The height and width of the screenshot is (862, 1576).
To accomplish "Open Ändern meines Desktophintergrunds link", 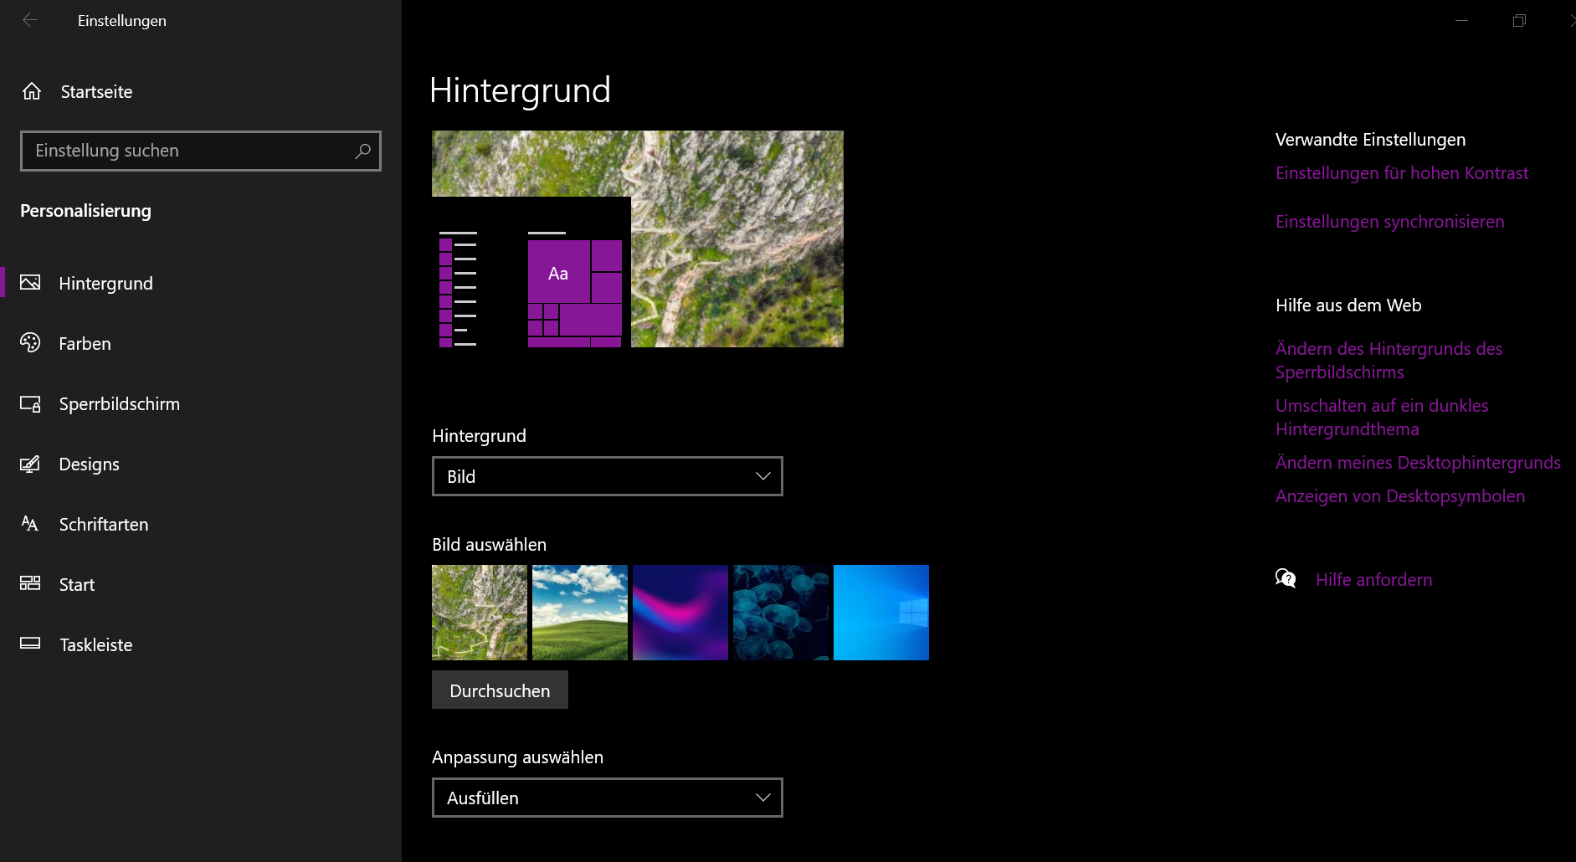I will click(1418, 463).
